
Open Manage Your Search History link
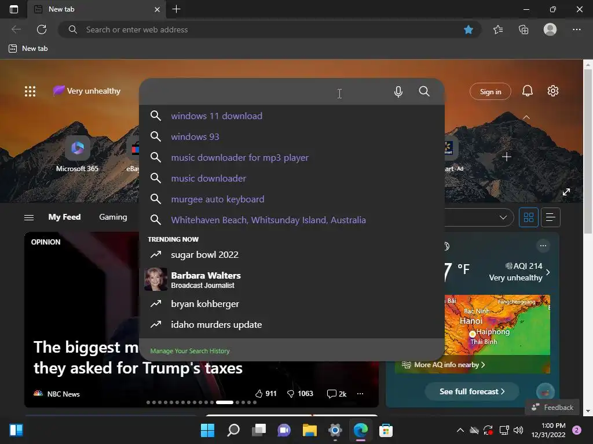click(x=190, y=351)
